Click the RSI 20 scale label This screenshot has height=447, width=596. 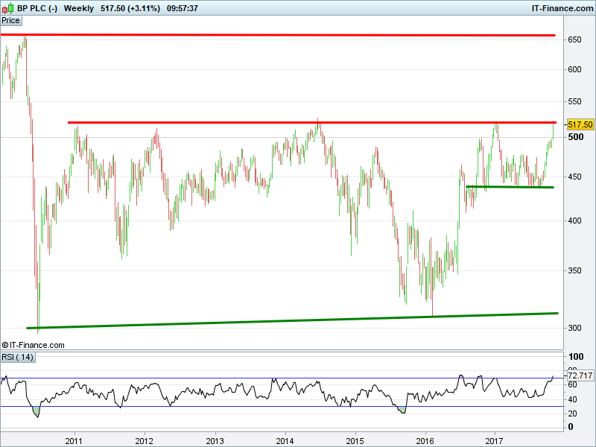572,413
